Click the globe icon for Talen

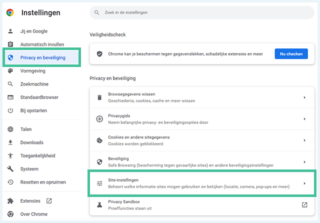[10, 129]
